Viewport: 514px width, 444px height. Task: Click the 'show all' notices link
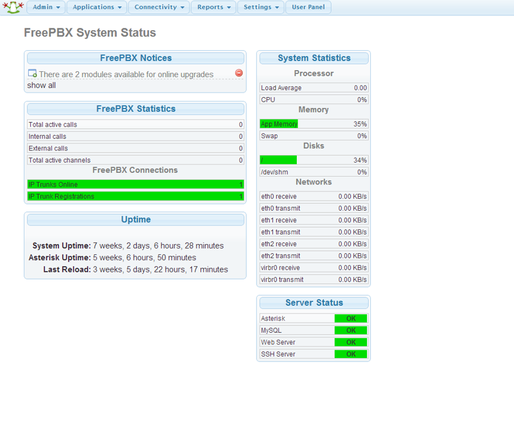[x=41, y=85]
